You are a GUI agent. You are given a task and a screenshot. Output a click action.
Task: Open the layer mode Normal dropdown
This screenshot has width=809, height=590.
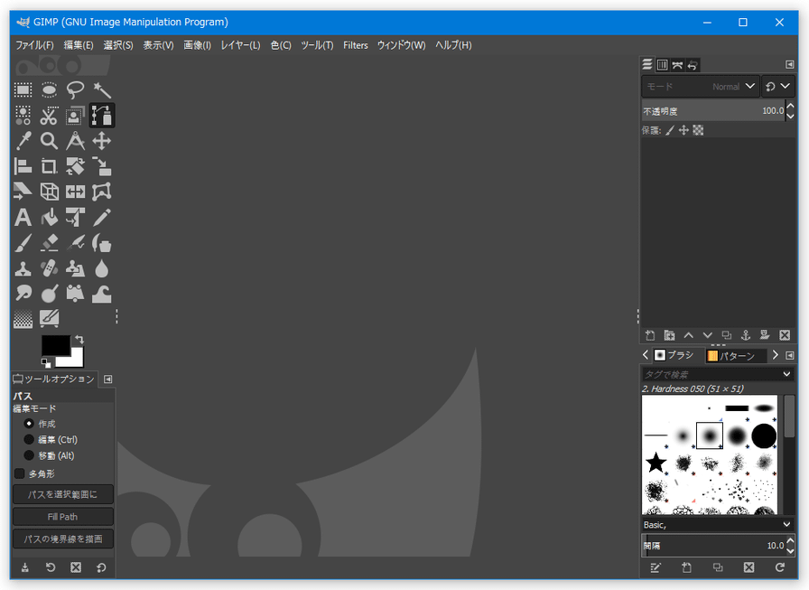pos(700,87)
